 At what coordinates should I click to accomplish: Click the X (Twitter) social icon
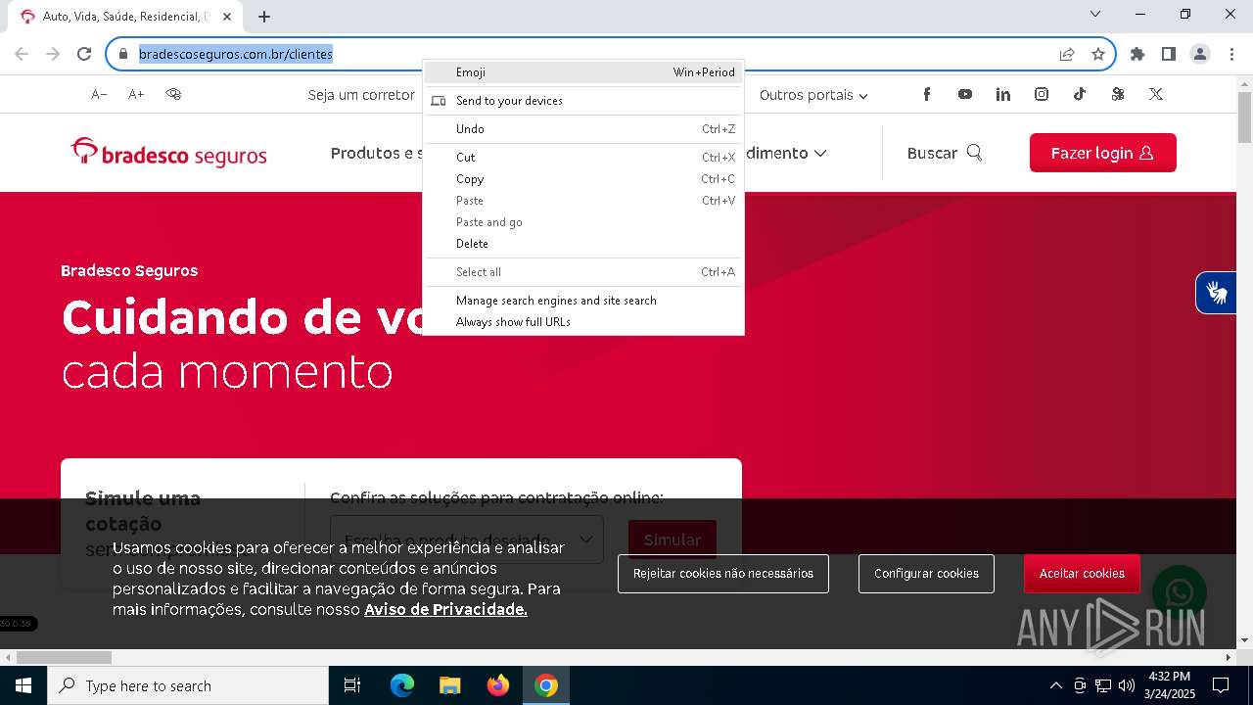pos(1156,94)
